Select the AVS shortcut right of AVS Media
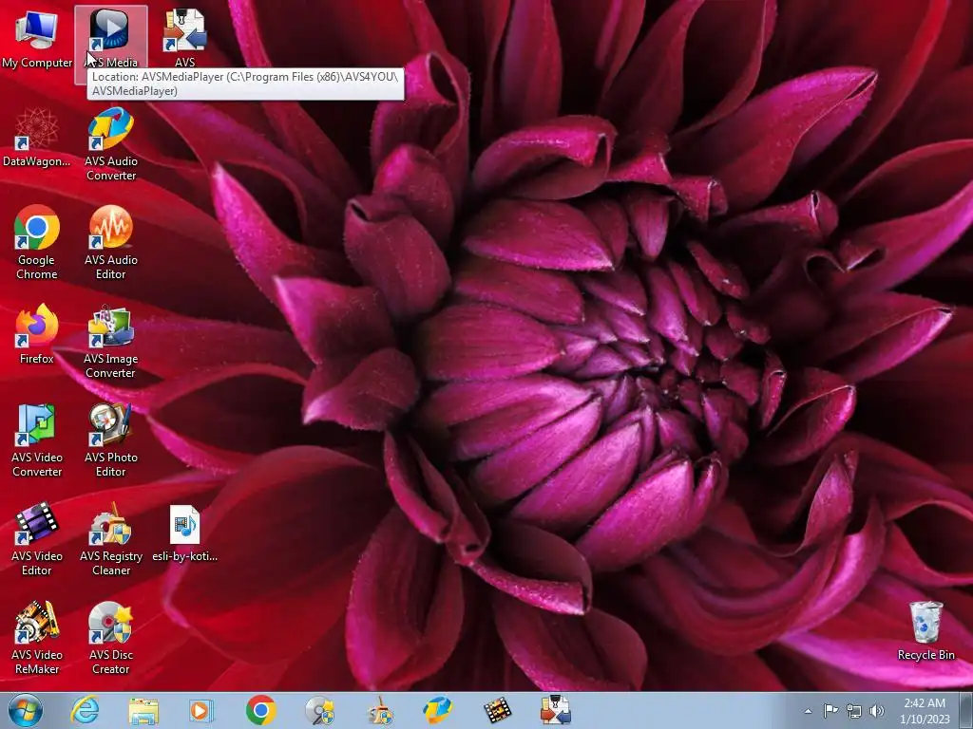Image resolution: width=973 pixels, height=729 pixels. coord(185,40)
